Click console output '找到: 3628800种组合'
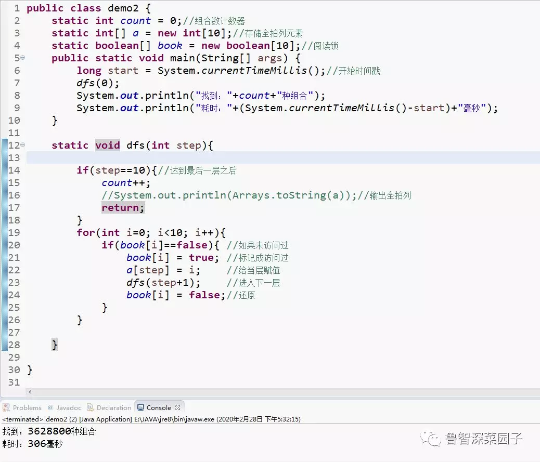Image resolution: width=540 pixels, height=462 pixels. 49,431
